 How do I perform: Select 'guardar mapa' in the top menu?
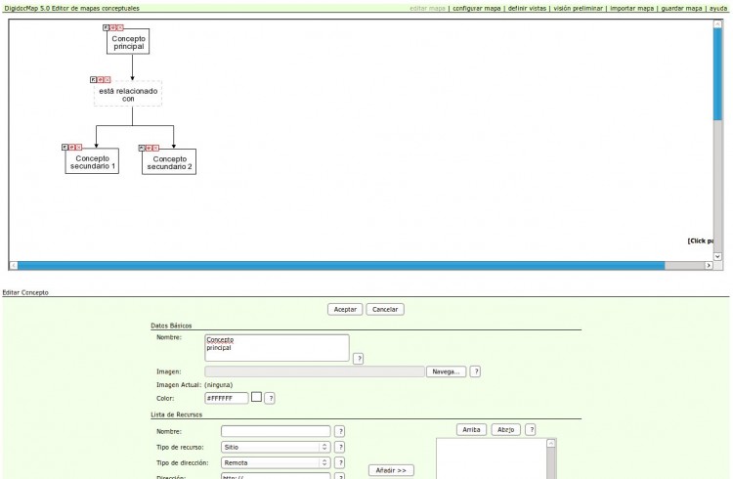pos(681,8)
